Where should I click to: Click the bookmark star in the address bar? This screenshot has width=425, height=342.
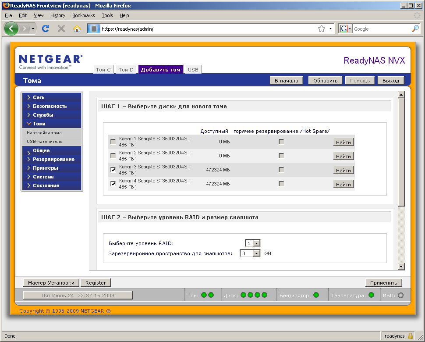pos(321,28)
